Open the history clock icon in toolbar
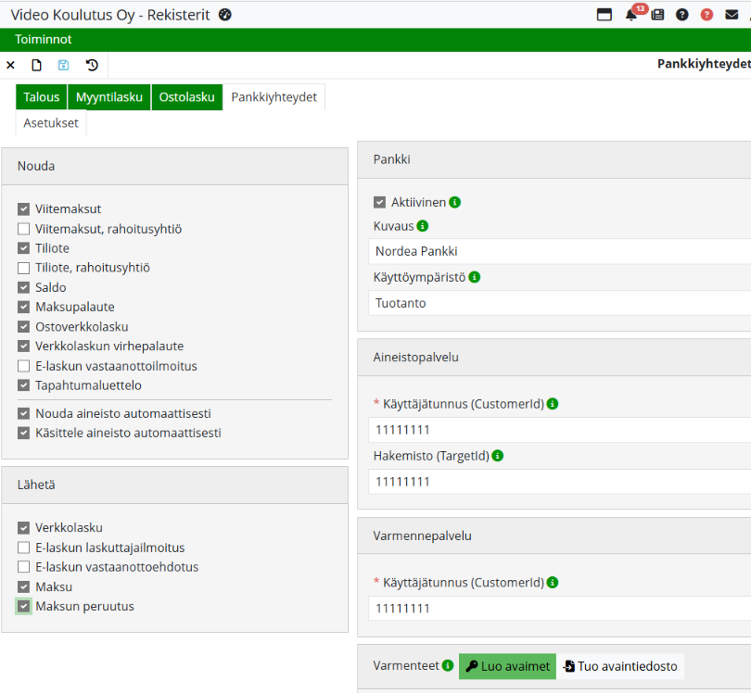The height and width of the screenshot is (693, 751). (x=92, y=65)
